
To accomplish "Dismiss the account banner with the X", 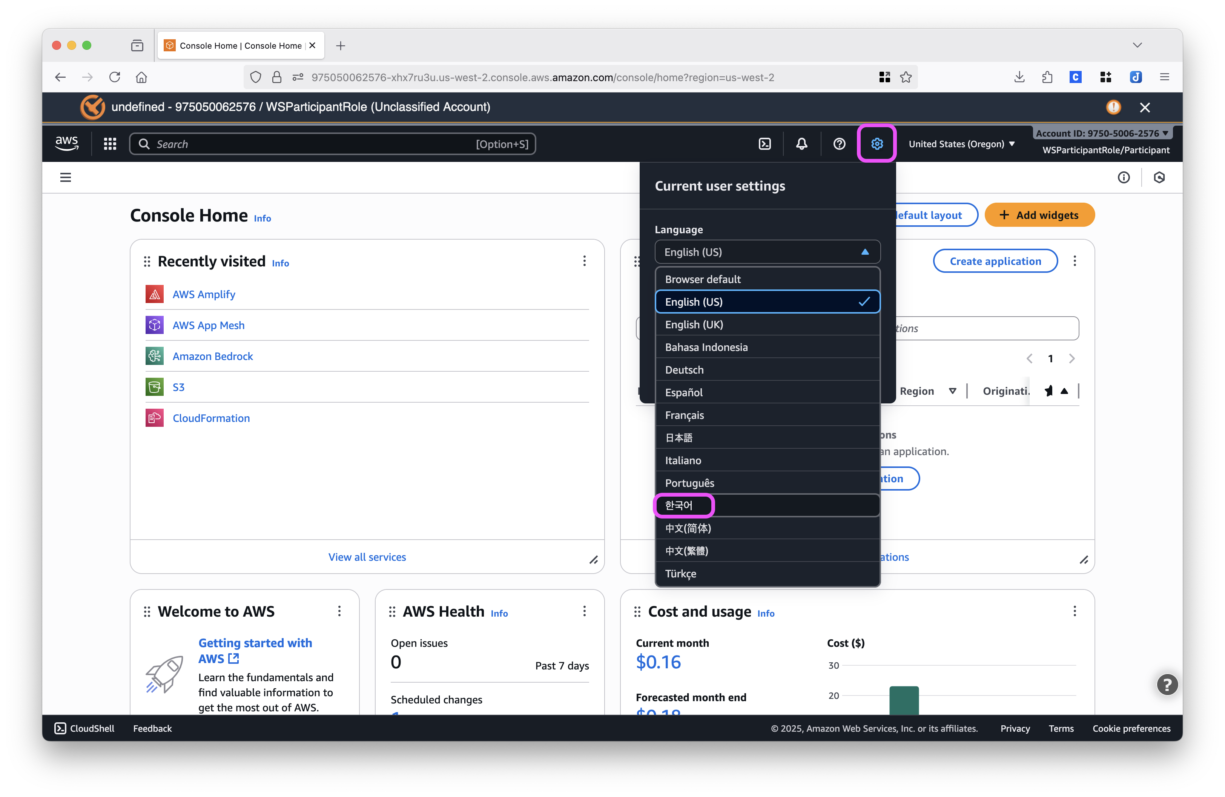I will pos(1145,107).
